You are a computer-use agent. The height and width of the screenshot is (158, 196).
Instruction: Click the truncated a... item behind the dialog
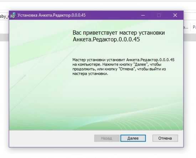point(186,27)
